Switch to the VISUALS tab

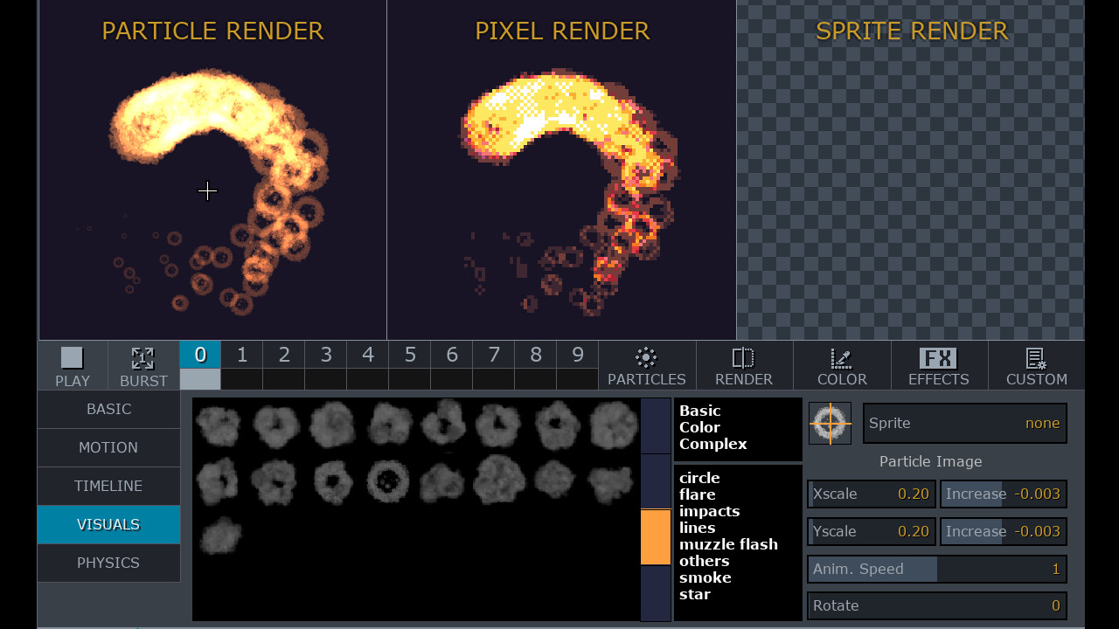[108, 524]
